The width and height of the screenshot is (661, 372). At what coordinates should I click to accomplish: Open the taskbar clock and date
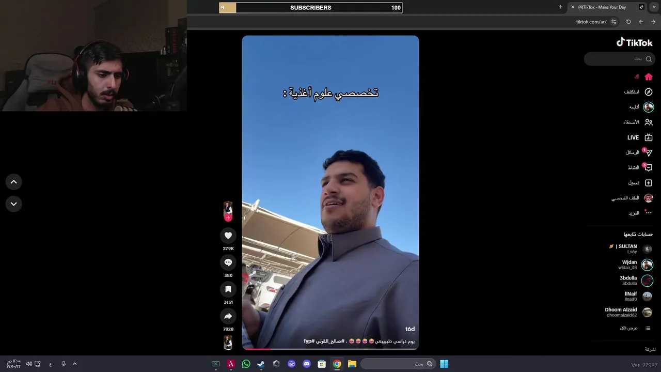13,364
